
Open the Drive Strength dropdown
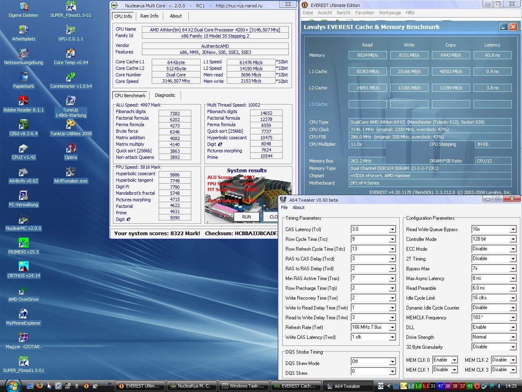point(513,337)
